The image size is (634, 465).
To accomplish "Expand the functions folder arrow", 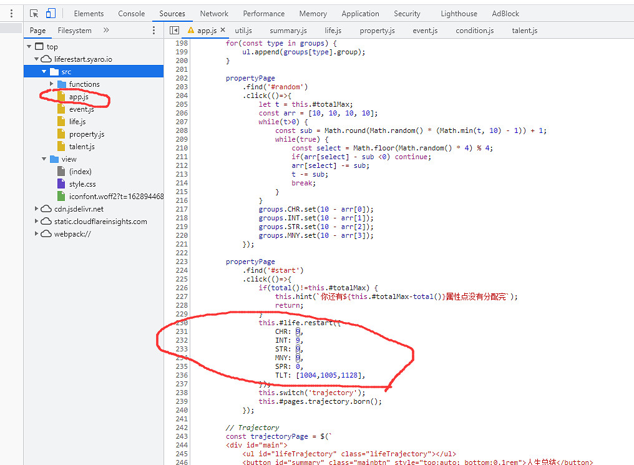I will pos(52,84).
